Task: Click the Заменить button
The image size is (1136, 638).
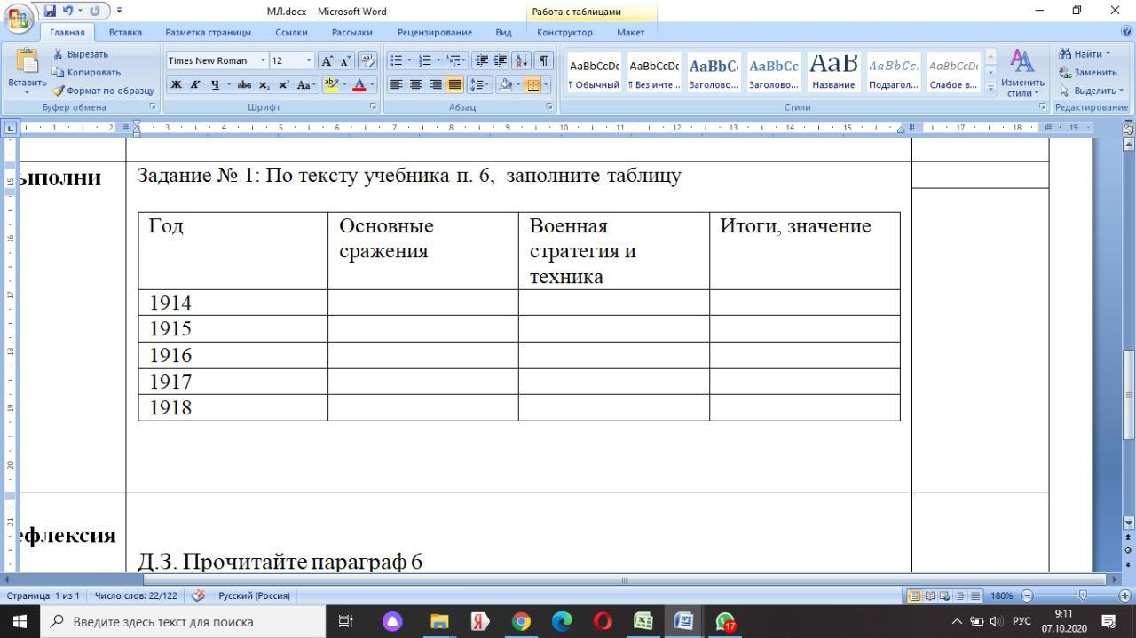Action: (1088, 73)
